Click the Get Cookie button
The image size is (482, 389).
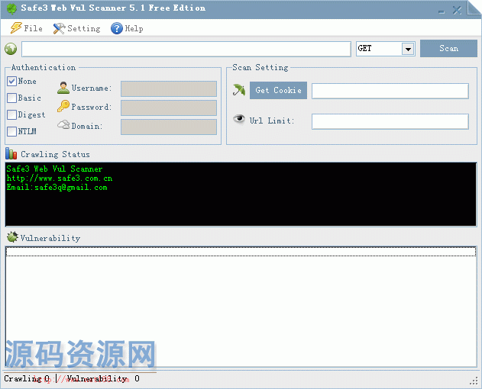click(278, 90)
